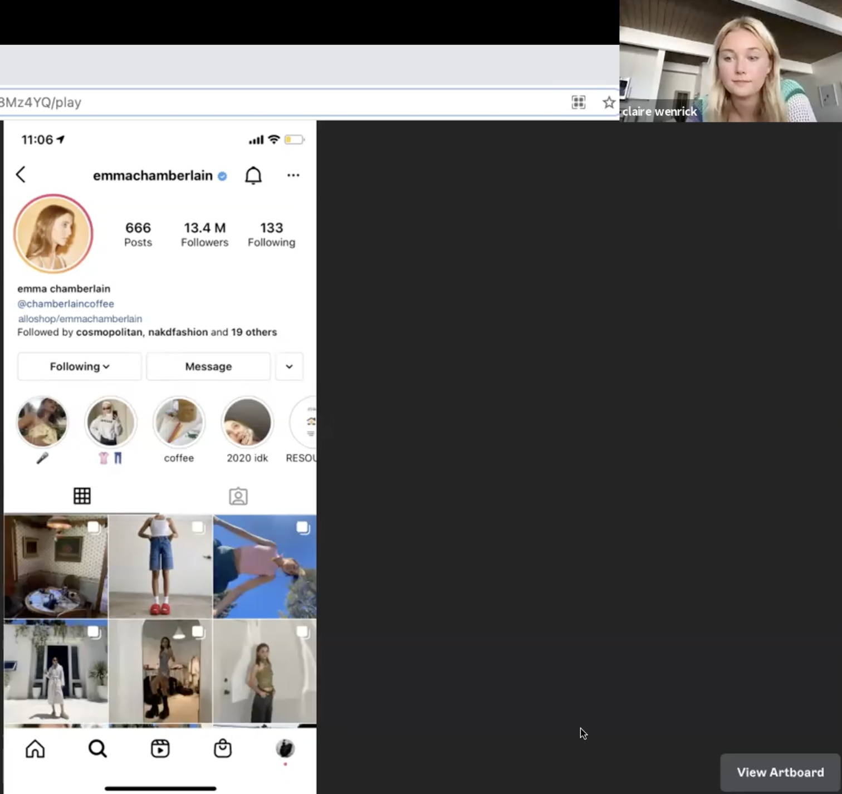Open the microphone story highlight
Image resolution: width=842 pixels, height=794 pixels.
click(x=42, y=430)
